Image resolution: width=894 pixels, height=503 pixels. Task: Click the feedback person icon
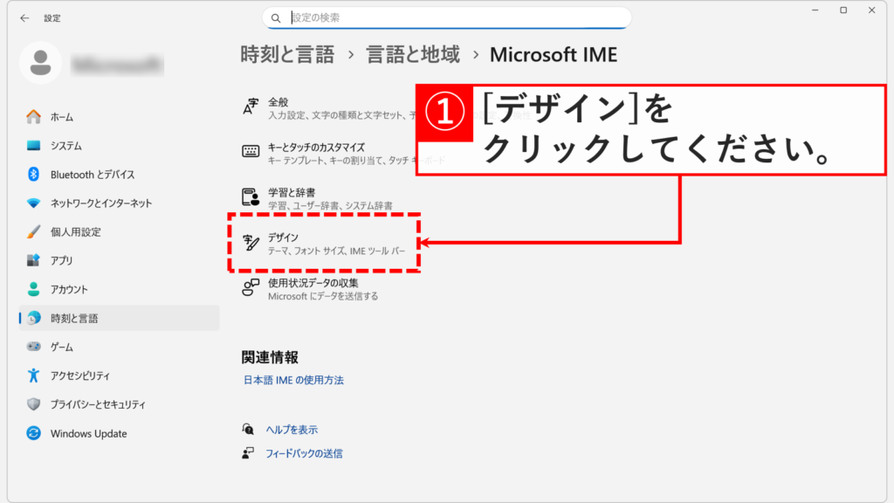click(247, 453)
